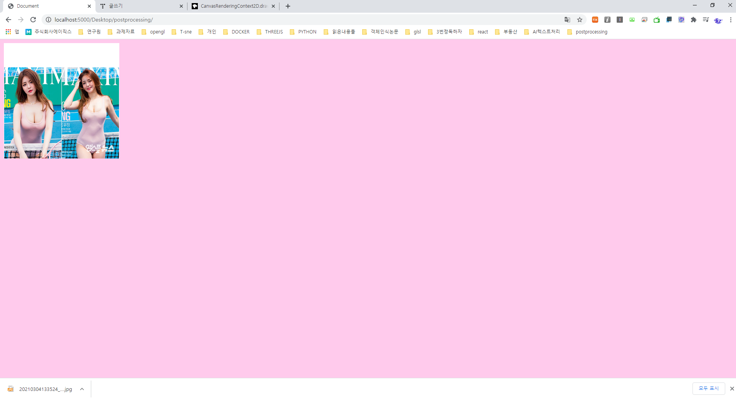Open the gray italic i extension
The image size is (736, 399).
coord(607,20)
